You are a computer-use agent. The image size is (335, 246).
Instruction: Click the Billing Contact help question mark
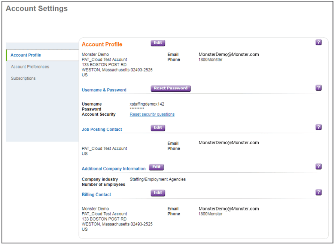(x=319, y=192)
